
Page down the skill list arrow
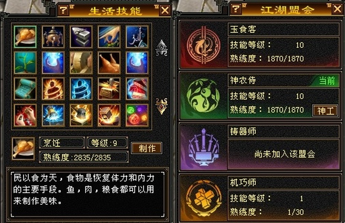point(162,106)
